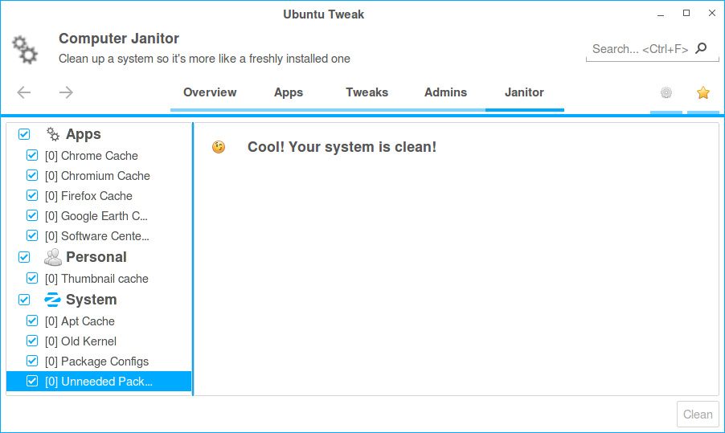725x433 pixels.
Task: Switch to the Apps tab
Action: pos(289,92)
